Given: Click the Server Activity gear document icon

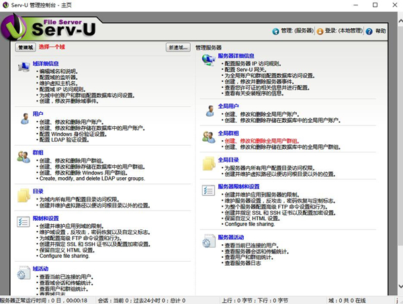Looking at the screenshot, I should point(209,241).
